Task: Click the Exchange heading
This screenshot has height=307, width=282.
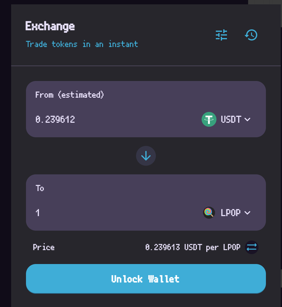Action: (50, 26)
